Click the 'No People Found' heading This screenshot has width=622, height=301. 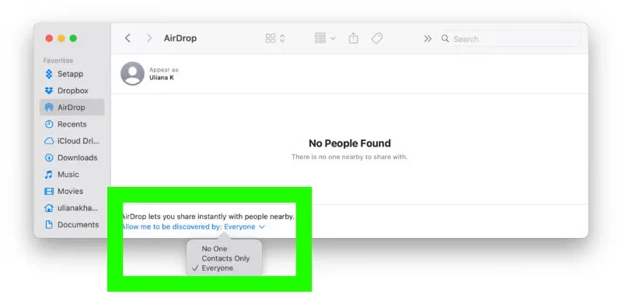click(349, 143)
